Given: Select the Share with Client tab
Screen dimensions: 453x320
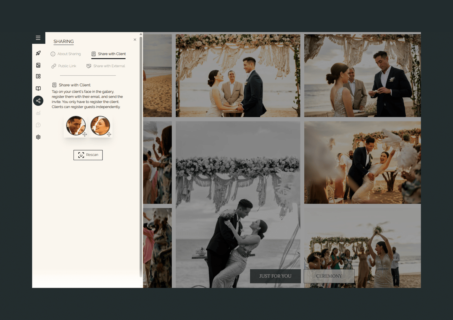Looking at the screenshot, I should [109, 54].
